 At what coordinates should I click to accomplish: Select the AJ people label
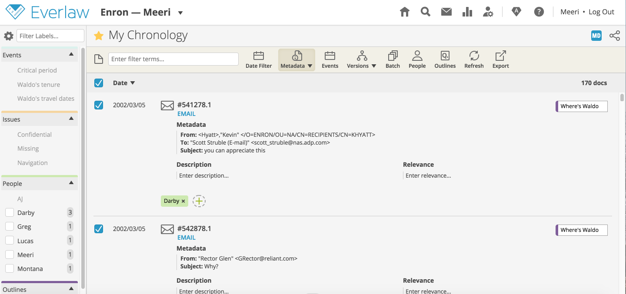point(20,199)
